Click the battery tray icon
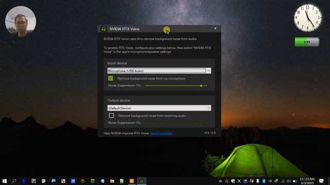The image size is (330, 185). [x=295, y=181]
